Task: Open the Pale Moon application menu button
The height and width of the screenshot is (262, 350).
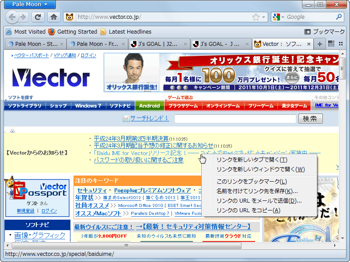Action: pos(30,4)
